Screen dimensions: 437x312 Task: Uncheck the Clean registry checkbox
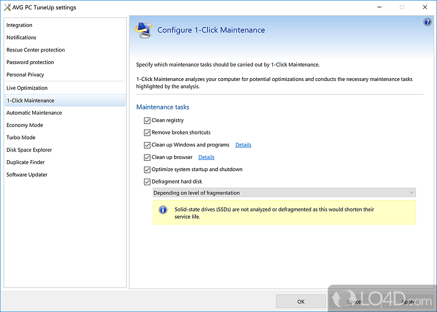[147, 120]
